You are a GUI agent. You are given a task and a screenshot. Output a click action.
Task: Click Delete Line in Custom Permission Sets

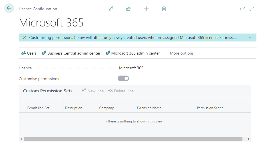point(121,91)
